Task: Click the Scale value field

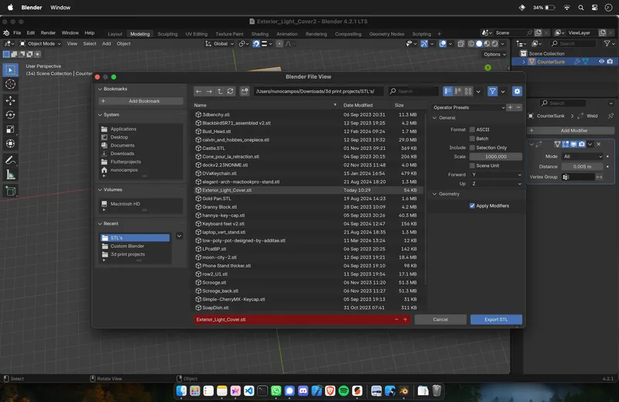Action: point(496,156)
